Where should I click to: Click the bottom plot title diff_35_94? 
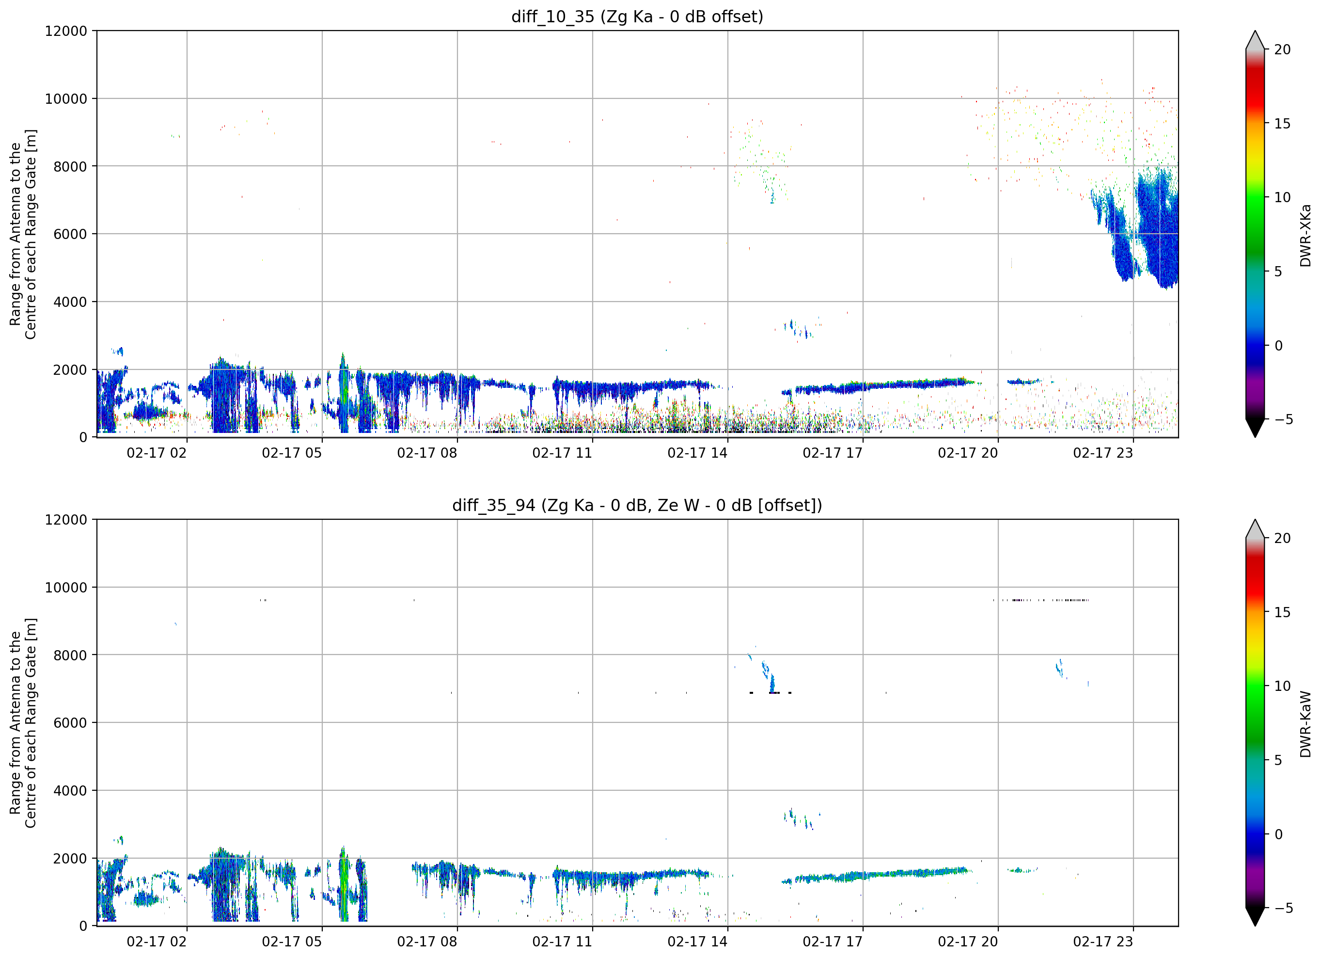pos(637,505)
